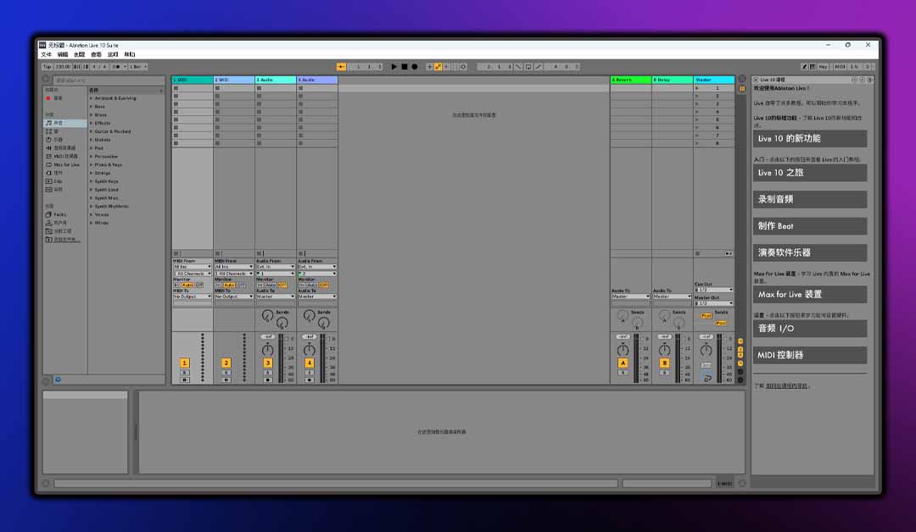The image size is (916, 532).
Task: Select the Audio Effects category in browser
Action: 64,148
